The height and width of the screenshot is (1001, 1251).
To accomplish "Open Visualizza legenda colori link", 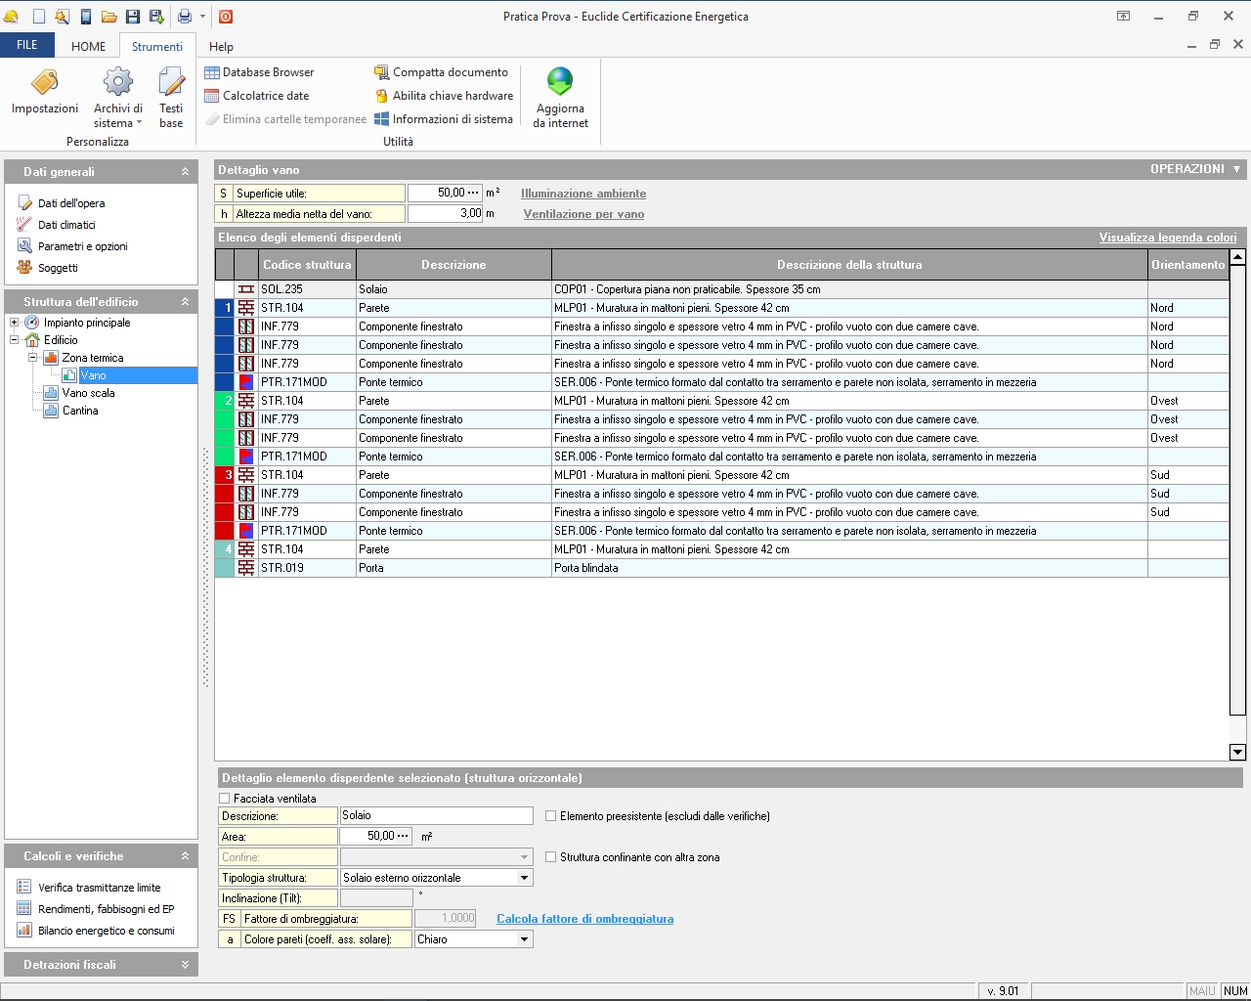I will point(1167,238).
